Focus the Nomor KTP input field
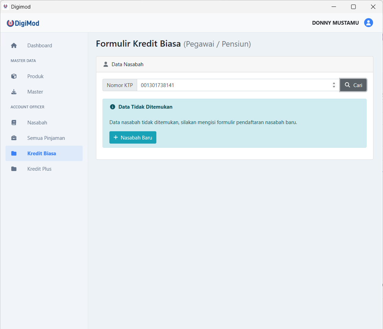 tap(233, 85)
